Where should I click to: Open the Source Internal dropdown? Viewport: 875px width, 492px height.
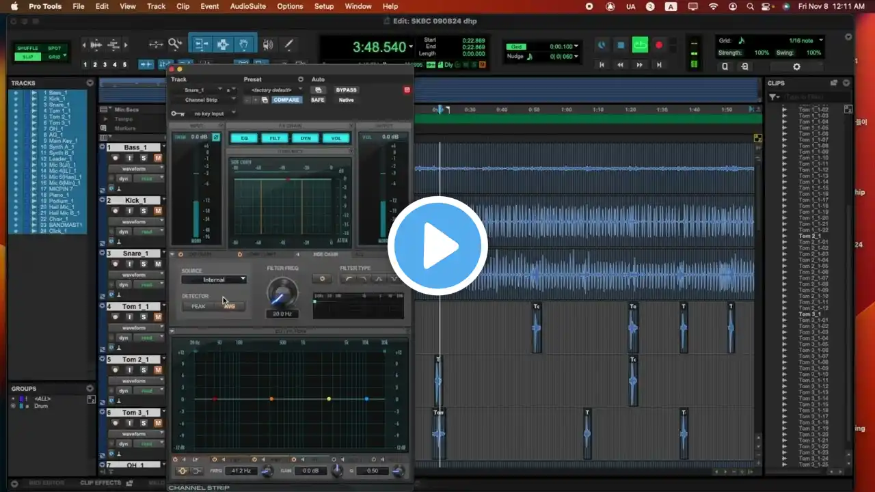[x=214, y=279]
